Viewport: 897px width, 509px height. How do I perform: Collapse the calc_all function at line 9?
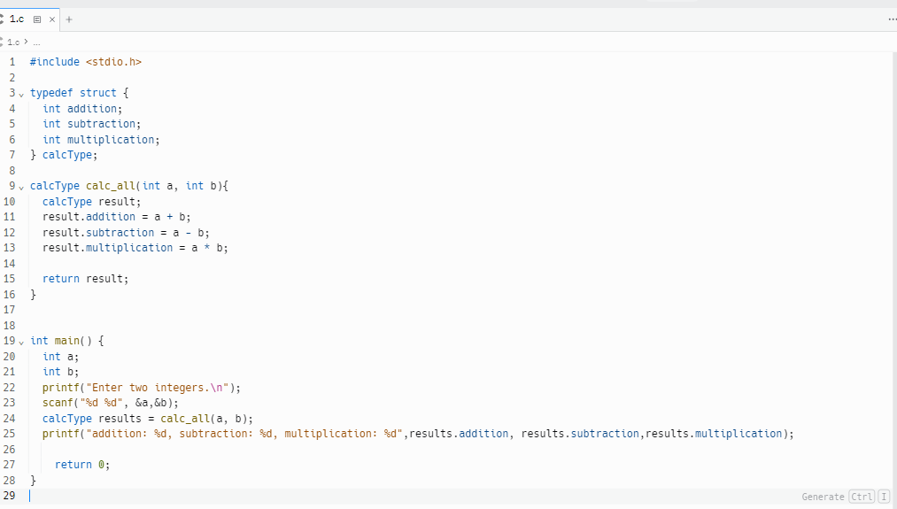coord(21,187)
